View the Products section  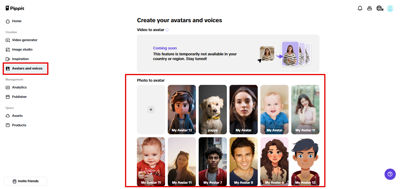click(18, 125)
